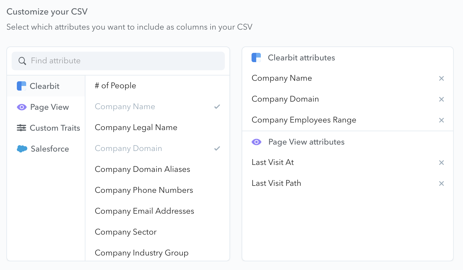
Task: Uncheck Company Domain checkmark in list
Action: pos(217,148)
